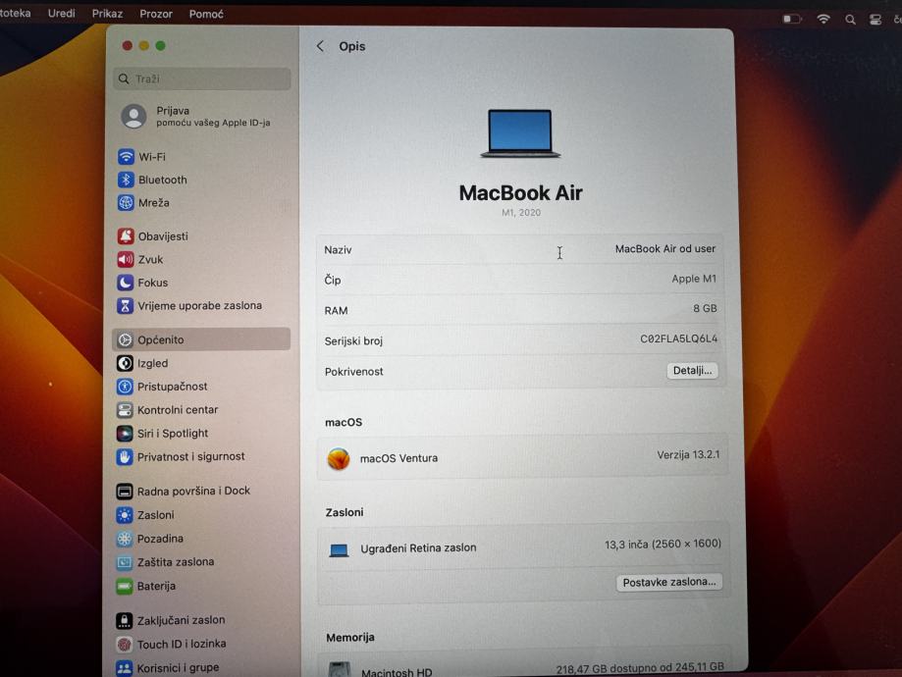
Task: Select the Zvuk speaker icon
Action: [x=126, y=259]
